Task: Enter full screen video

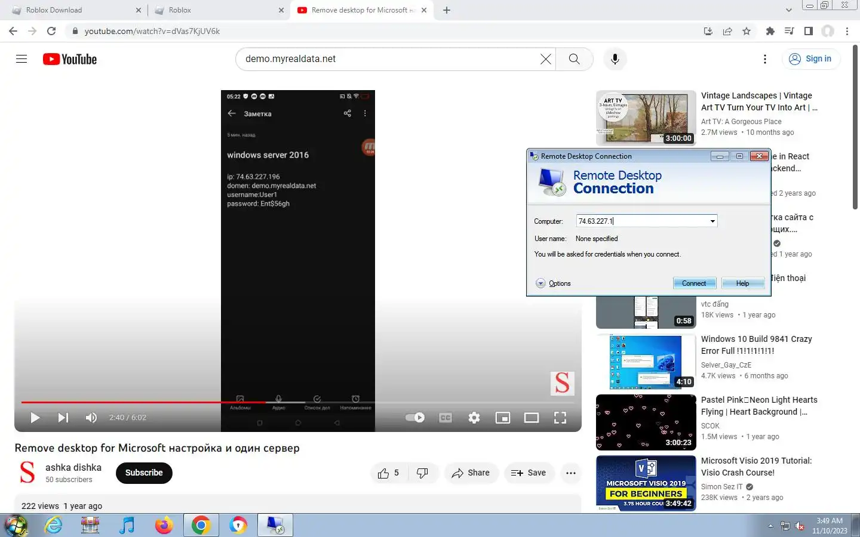Action: click(560, 418)
